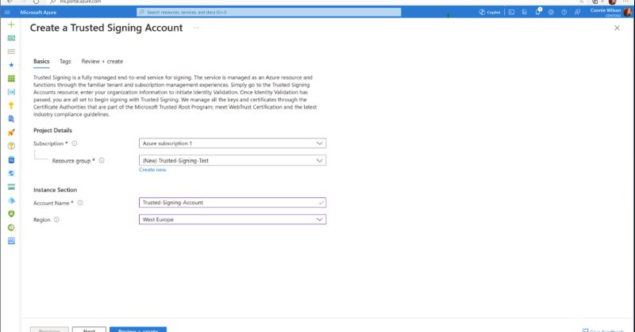Viewport: 635px width, 332px height.
Task: Click the blue diamond pyramid sidebar icon
Action: (11, 200)
